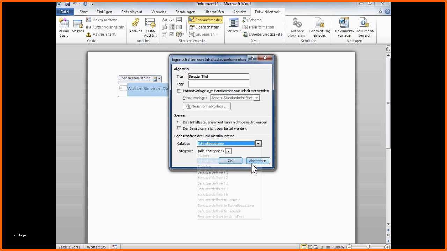Open legacy tools control menu
Image resolution: width=447 pixels, height=251 pixels.
180,34
